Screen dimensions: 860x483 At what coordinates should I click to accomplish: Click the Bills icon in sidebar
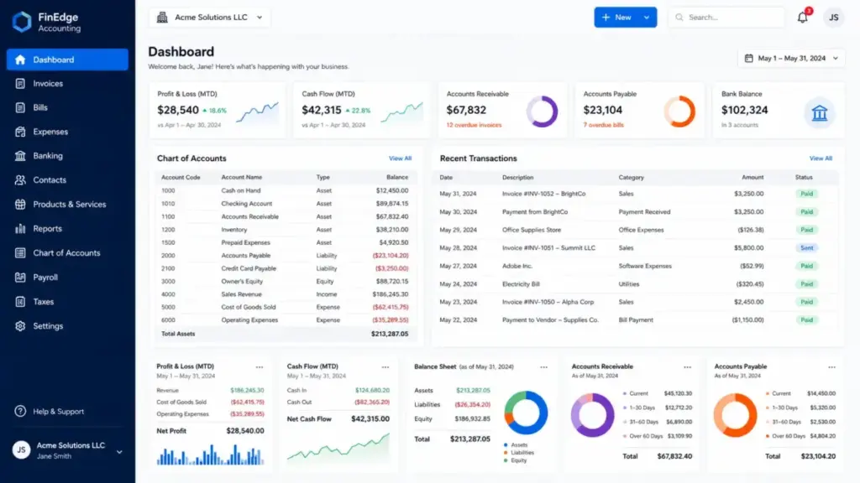[20, 108]
